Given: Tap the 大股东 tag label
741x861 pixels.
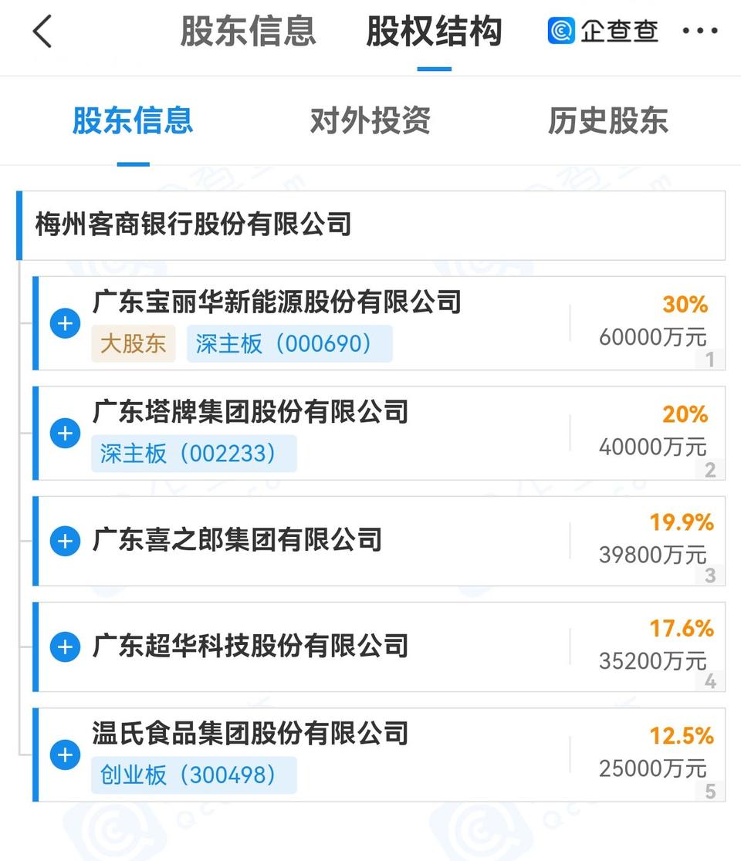Looking at the screenshot, I should (x=134, y=344).
